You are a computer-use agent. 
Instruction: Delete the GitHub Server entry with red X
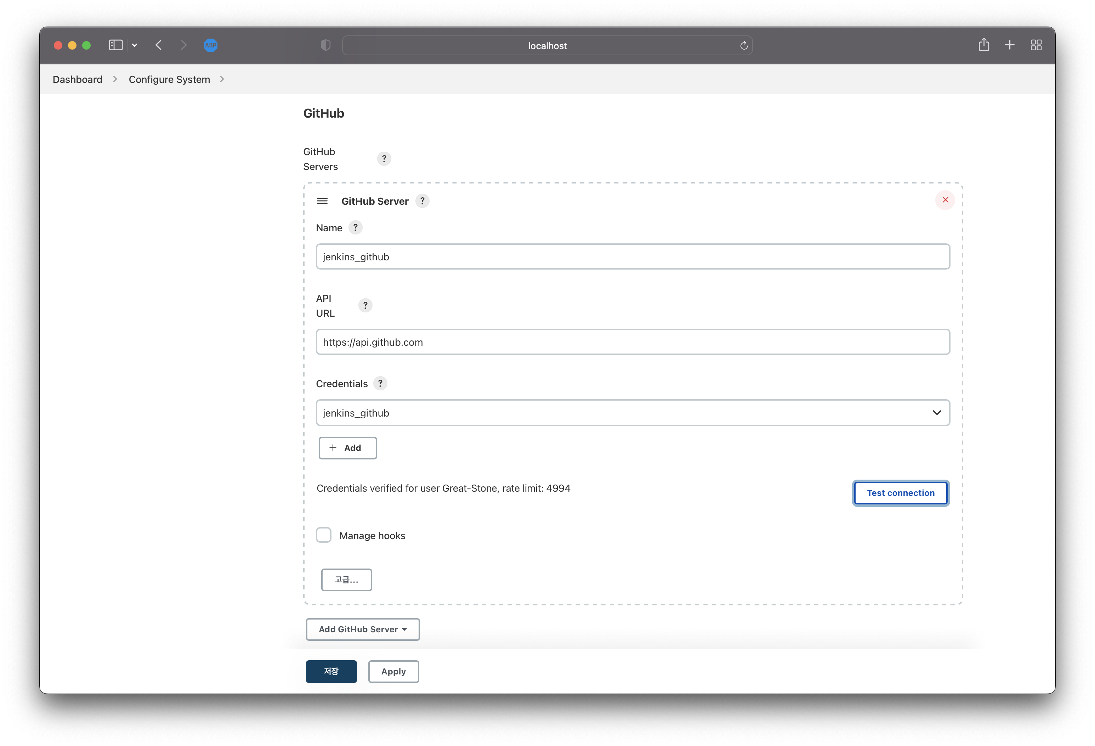(x=945, y=200)
